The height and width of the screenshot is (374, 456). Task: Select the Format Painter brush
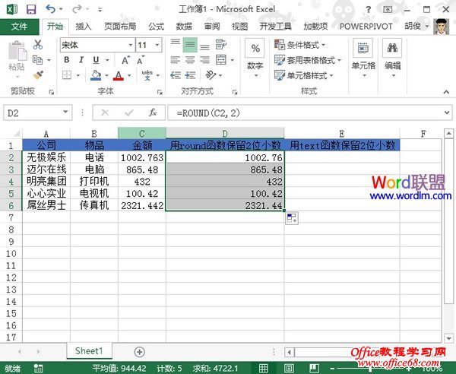38,75
